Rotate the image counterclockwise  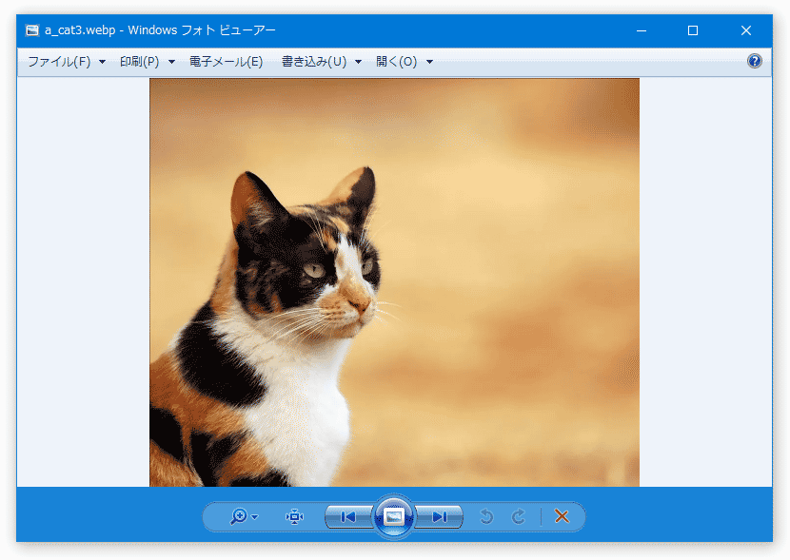[486, 516]
